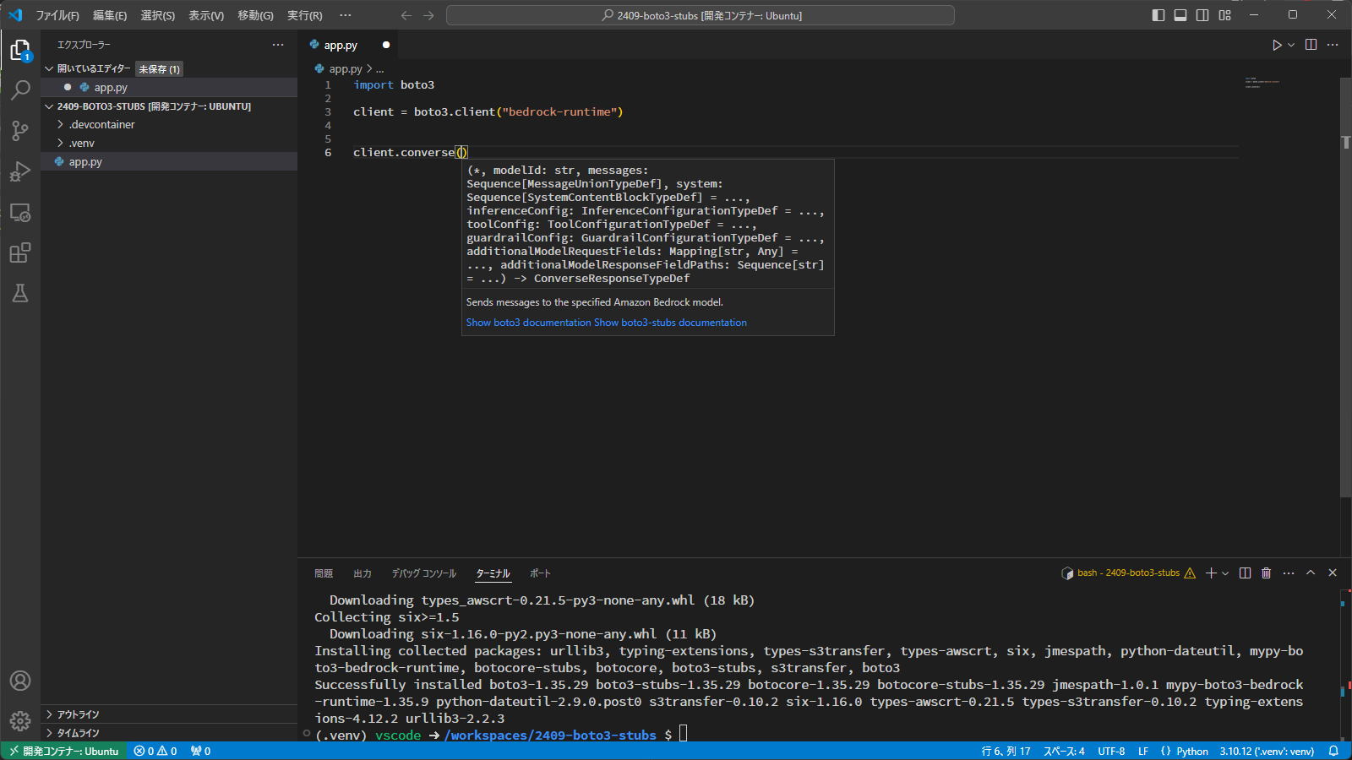The image size is (1352, 760).
Task: Switch to the 出力 panel tab
Action: coord(363,573)
